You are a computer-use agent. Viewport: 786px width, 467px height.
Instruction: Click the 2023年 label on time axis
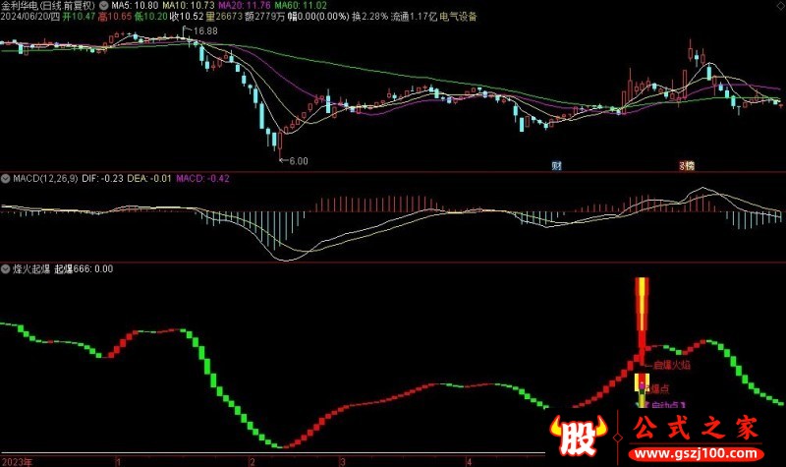coord(17,462)
